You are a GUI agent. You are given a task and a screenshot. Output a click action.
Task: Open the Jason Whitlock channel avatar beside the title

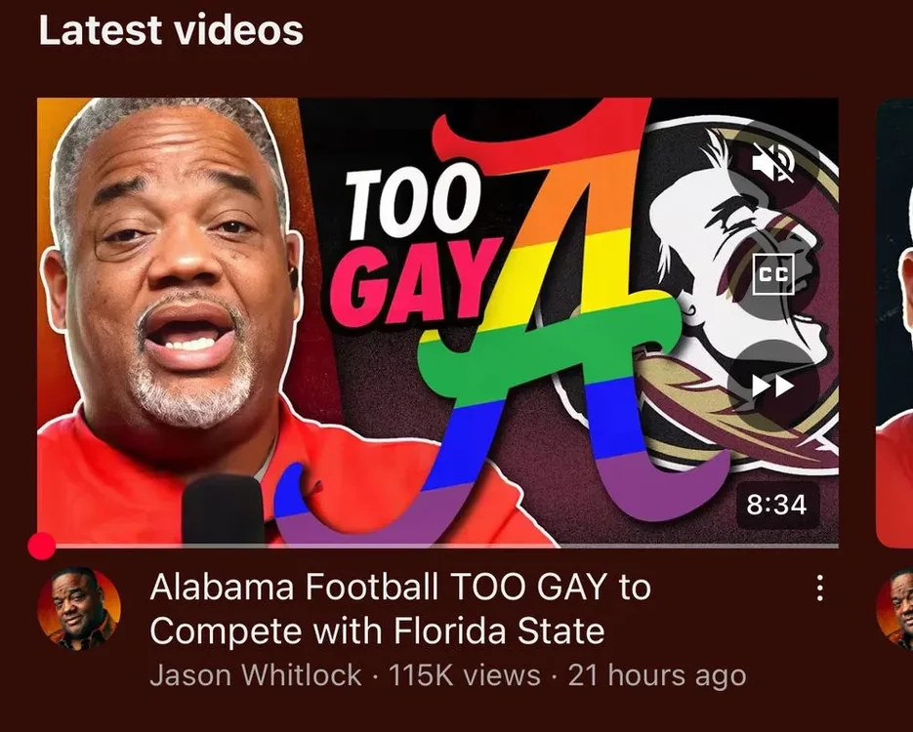(x=79, y=608)
